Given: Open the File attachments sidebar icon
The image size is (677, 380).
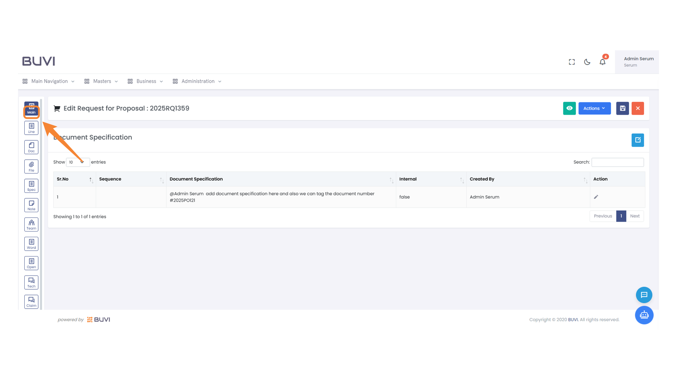Looking at the screenshot, I should (31, 167).
